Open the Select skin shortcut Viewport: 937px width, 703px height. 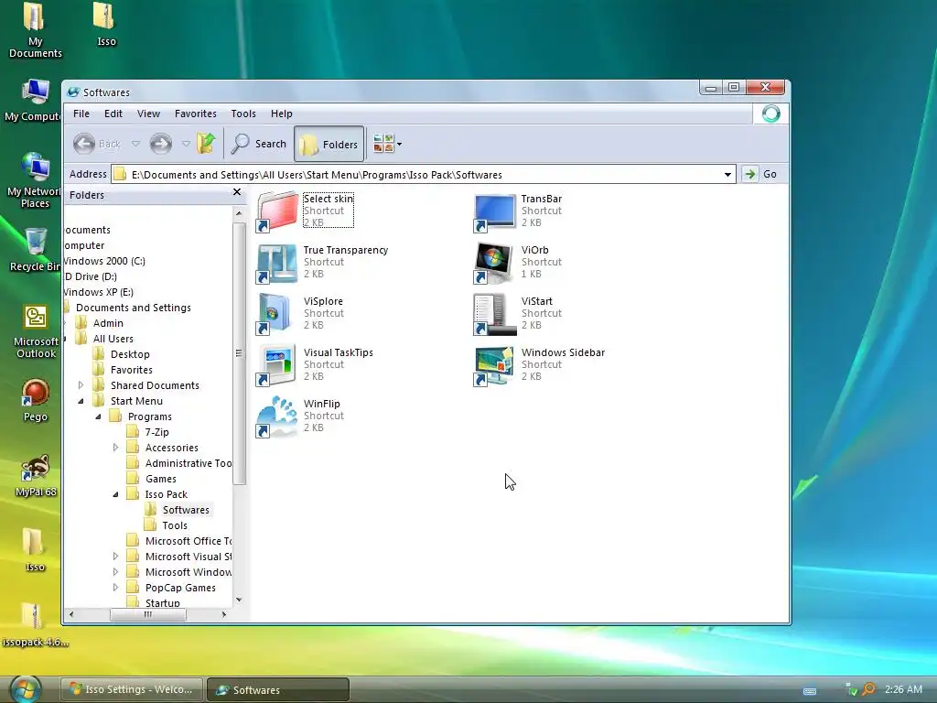point(306,211)
